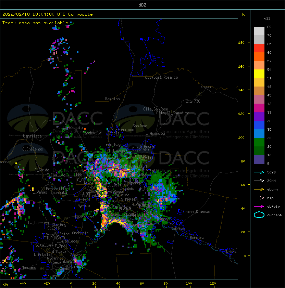
Task: Click the 'Uspallata' place label
Action: click(x=32, y=136)
